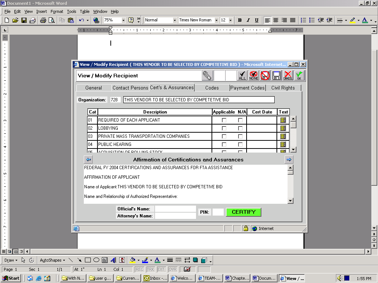Click the save disk icon in recipient dialog

[x=276, y=76]
